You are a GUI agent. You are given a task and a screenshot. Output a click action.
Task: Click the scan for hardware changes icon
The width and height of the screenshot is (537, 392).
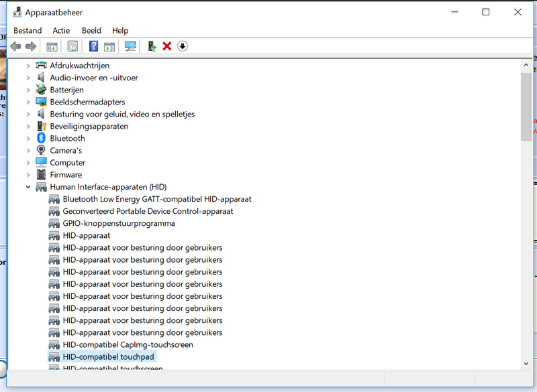point(130,46)
